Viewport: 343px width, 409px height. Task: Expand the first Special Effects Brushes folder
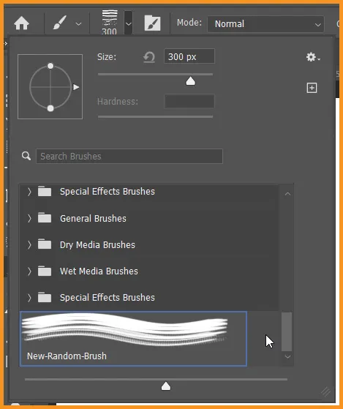(29, 192)
